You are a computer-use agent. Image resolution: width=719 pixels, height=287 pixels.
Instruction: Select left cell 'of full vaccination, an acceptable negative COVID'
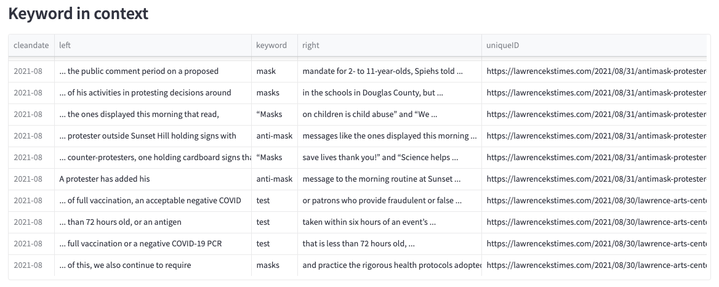[153, 200]
